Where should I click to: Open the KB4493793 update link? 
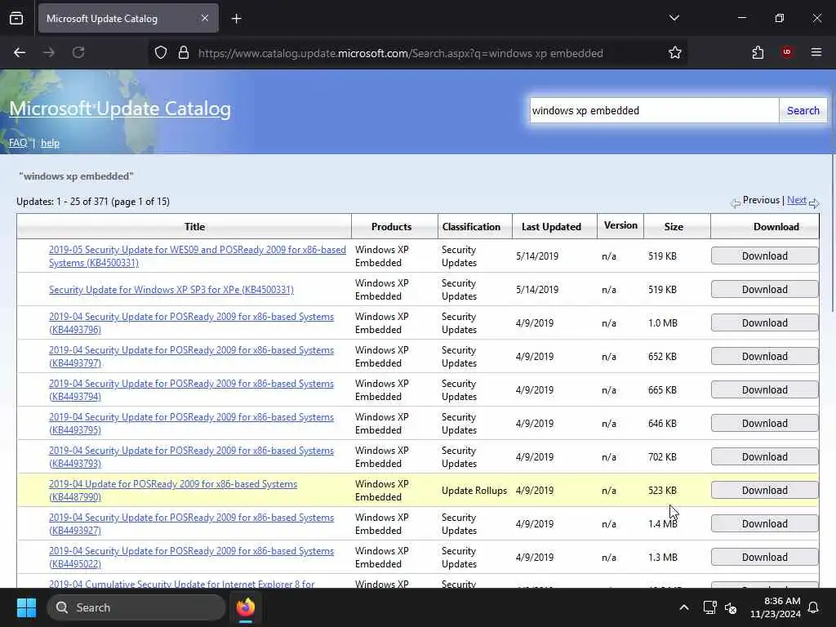click(191, 457)
